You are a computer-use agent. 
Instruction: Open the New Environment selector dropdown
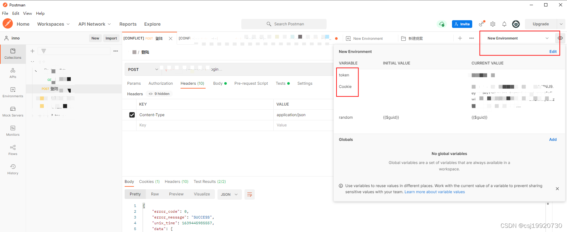pos(518,38)
